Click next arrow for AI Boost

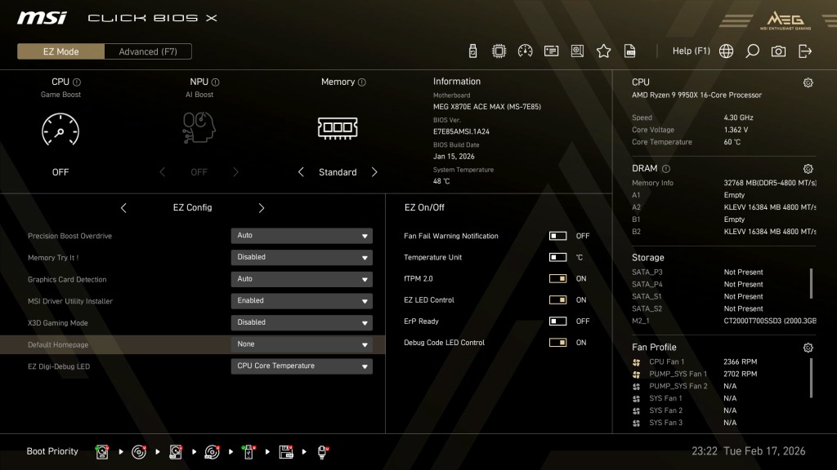click(236, 172)
